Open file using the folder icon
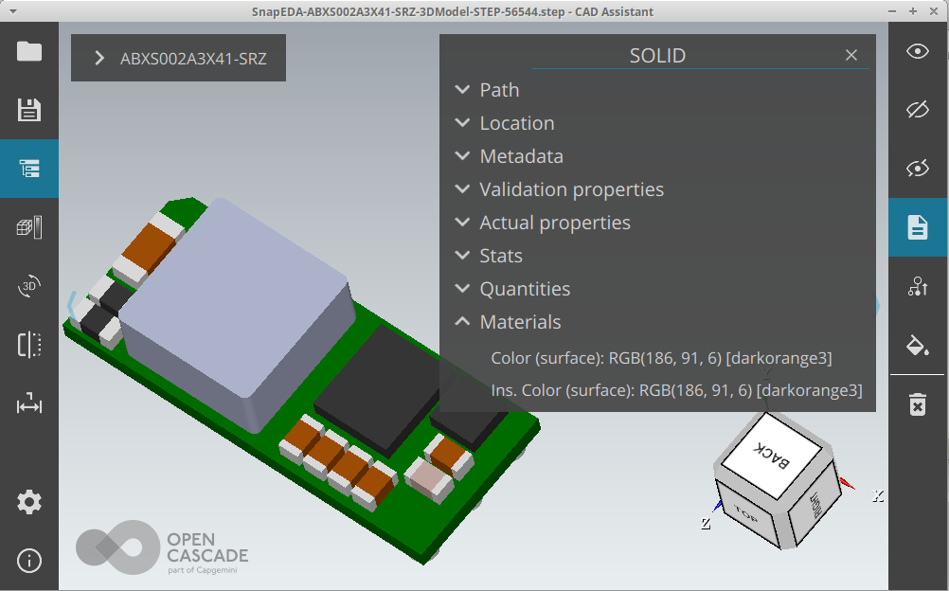Screen dimensions: 949x591 pos(29,51)
